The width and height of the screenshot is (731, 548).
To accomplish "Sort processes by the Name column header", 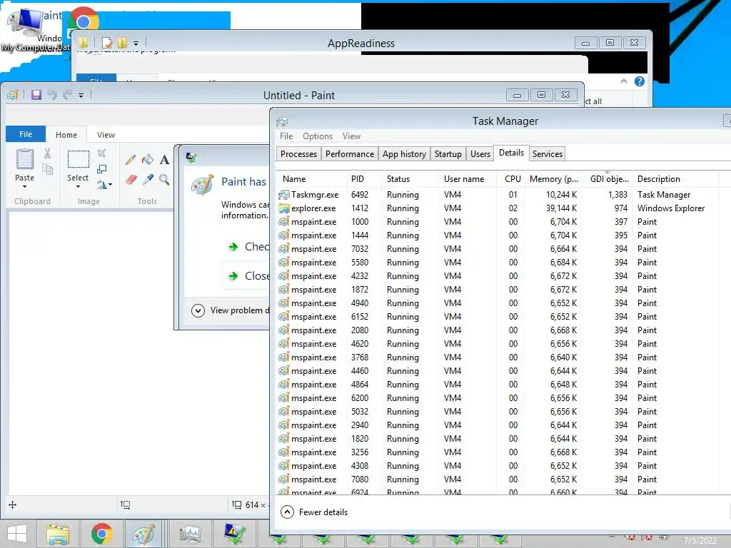I will (x=311, y=179).
